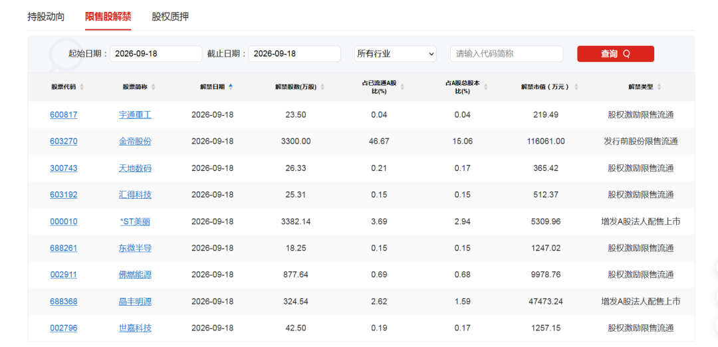Open the 天地数码 stock link
This screenshot has width=718, height=347.
(x=135, y=168)
